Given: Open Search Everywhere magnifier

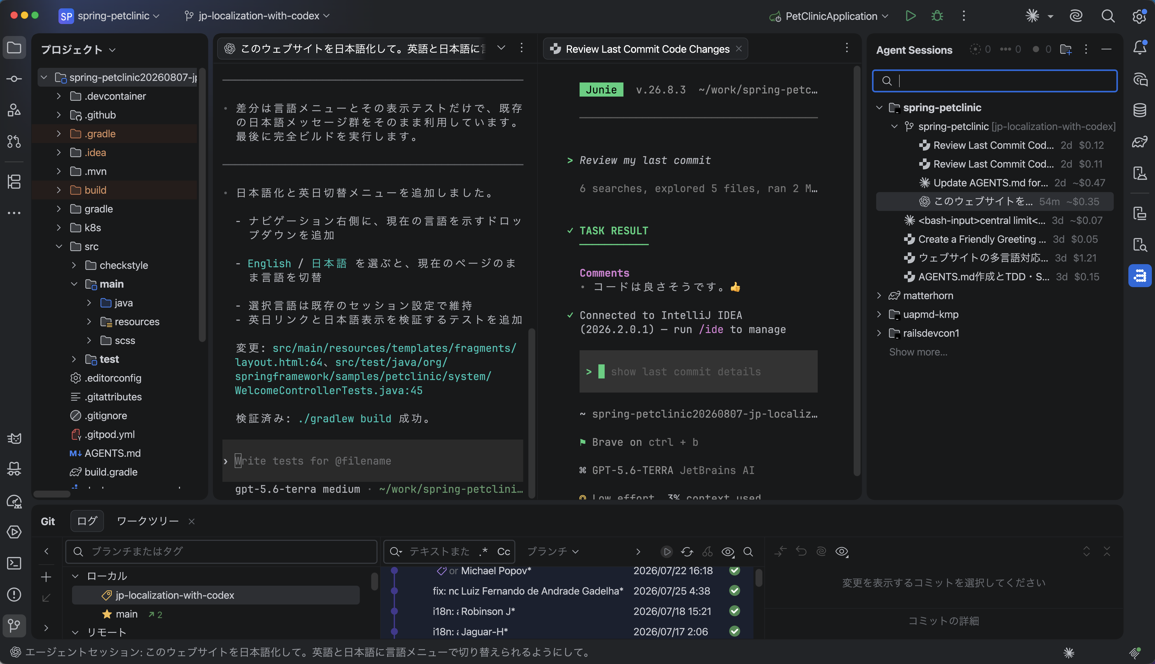Looking at the screenshot, I should [1108, 16].
